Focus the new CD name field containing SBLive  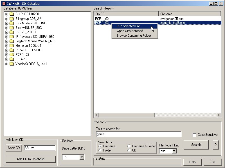(x=40, y=148)
